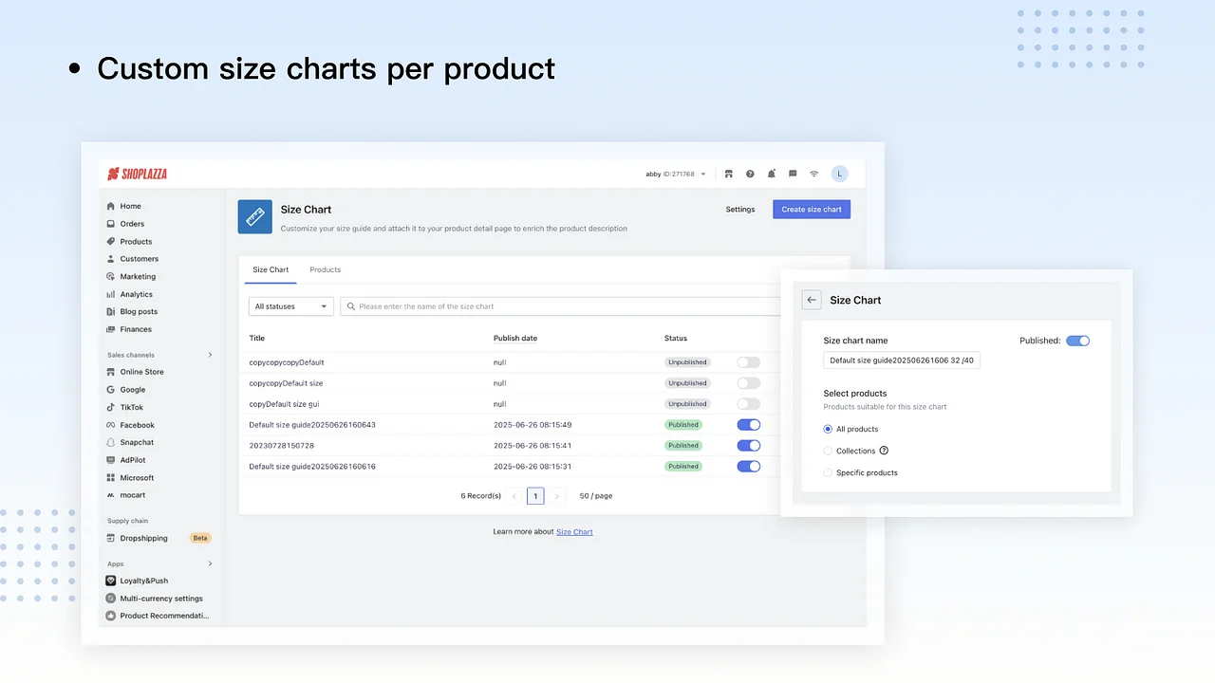Open the AdPilot channel
This screenshot has height=683, width=1215.
(132, 459)
